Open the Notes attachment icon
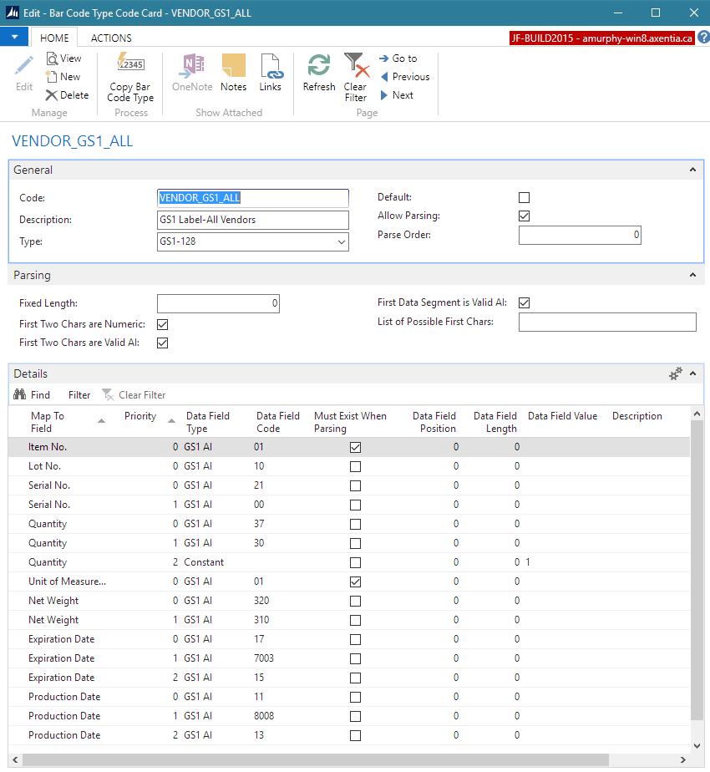Screen dimensions: 710x772 pos(233,67)
